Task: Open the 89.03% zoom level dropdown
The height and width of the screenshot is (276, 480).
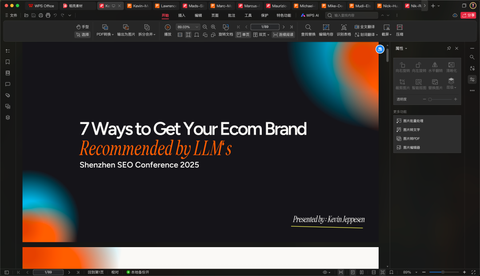Action: click(197, 27)
